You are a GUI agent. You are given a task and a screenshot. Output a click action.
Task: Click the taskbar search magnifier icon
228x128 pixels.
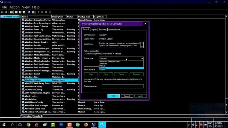click(12, 125)
